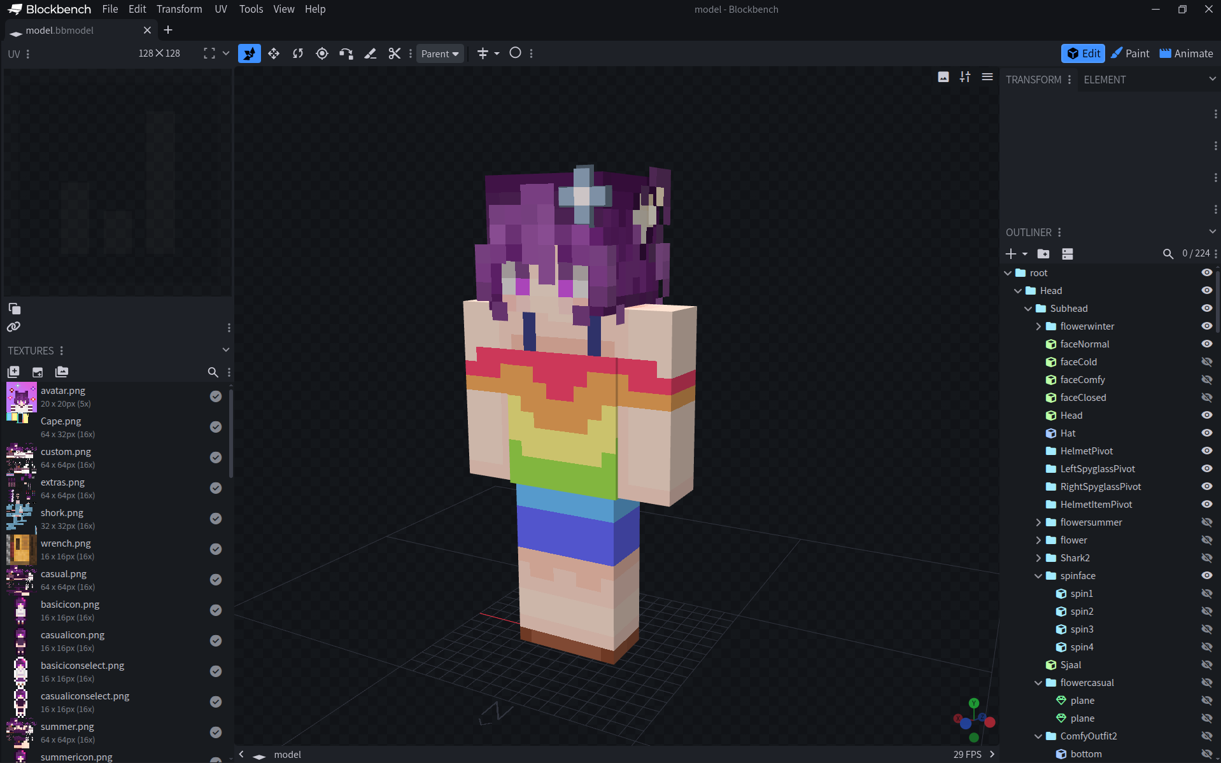The image size is (1221, 763).
Task: Expand the flowerwinter group
Action: [1038, 326]
